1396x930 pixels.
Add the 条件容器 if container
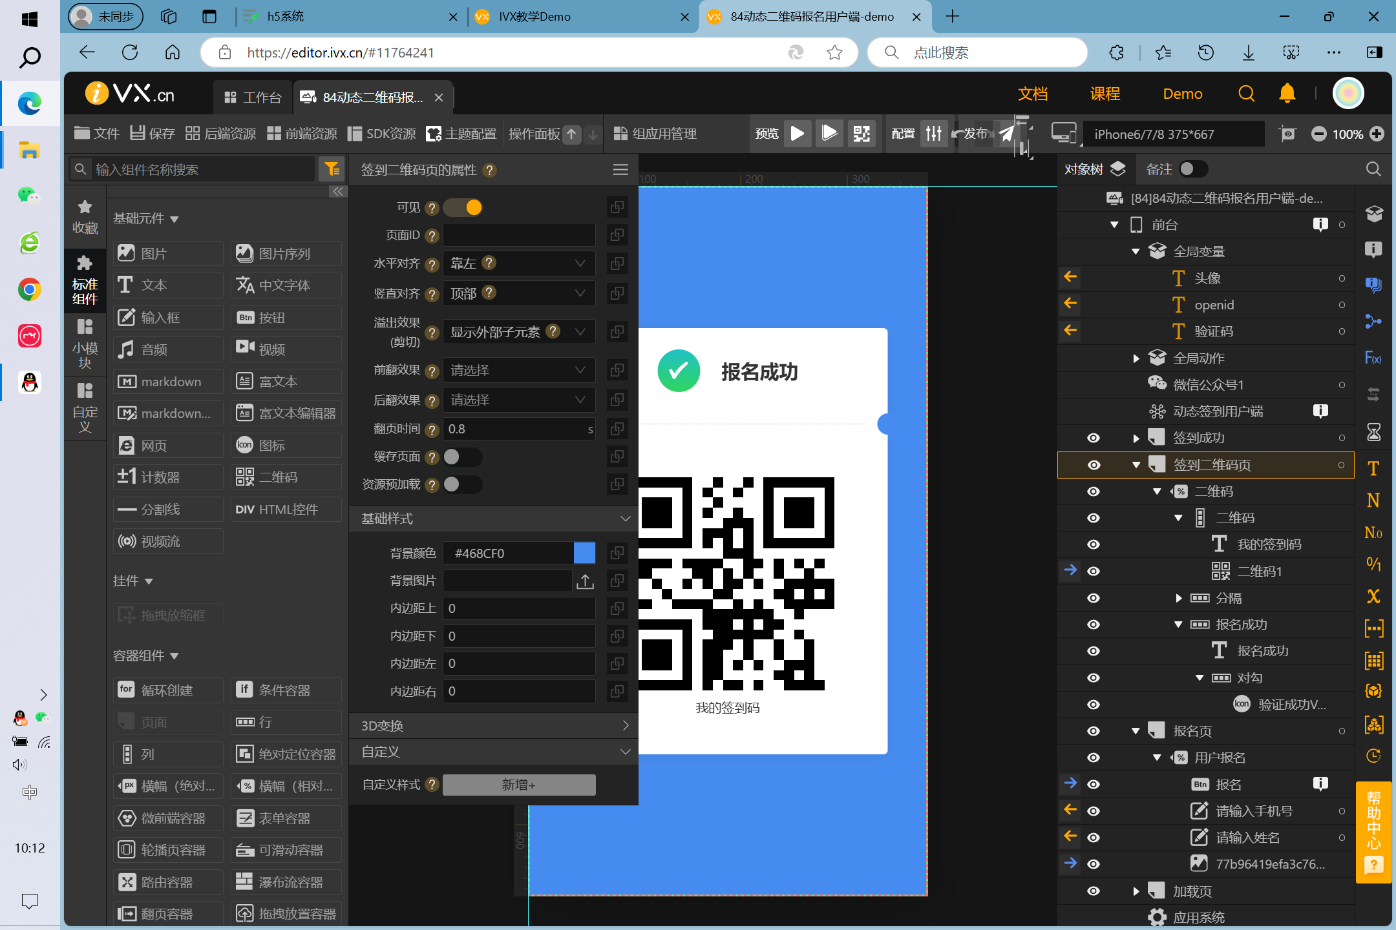tap(286, 690)
